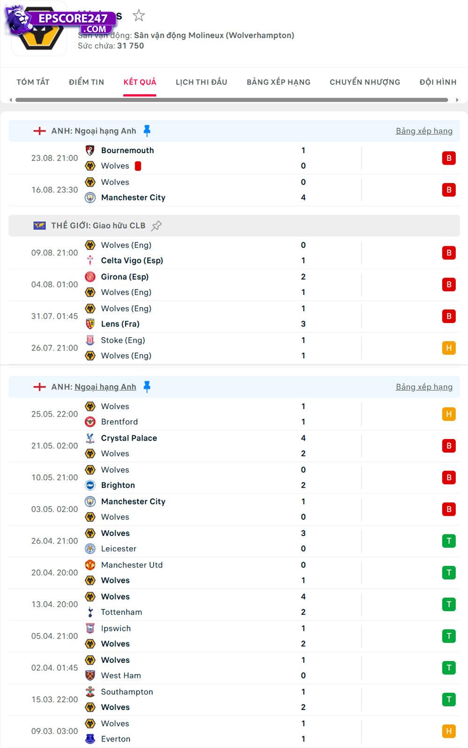Click the left chevron of the tab strip
468x748 pixels.
point(10,99)
